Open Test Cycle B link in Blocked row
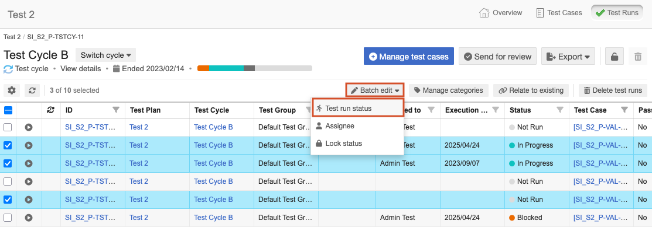This screenshot has height=227, width=652. [213, 218]
